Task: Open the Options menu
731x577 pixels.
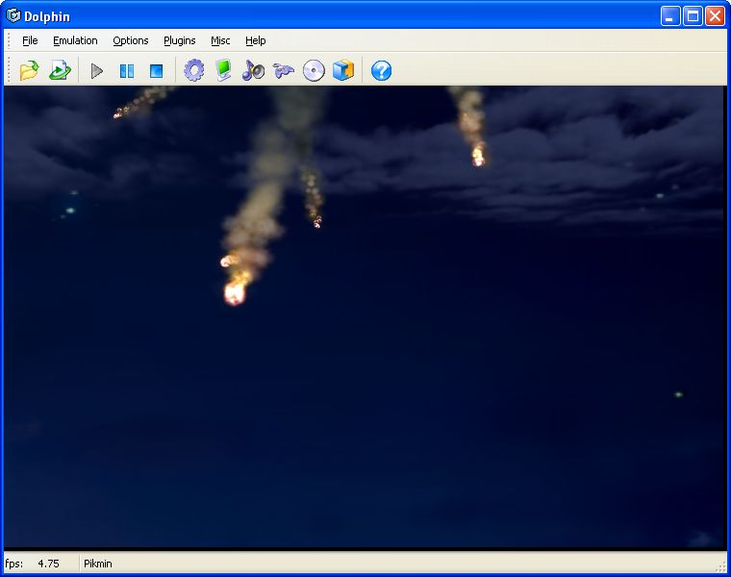Action: [131, 40]
